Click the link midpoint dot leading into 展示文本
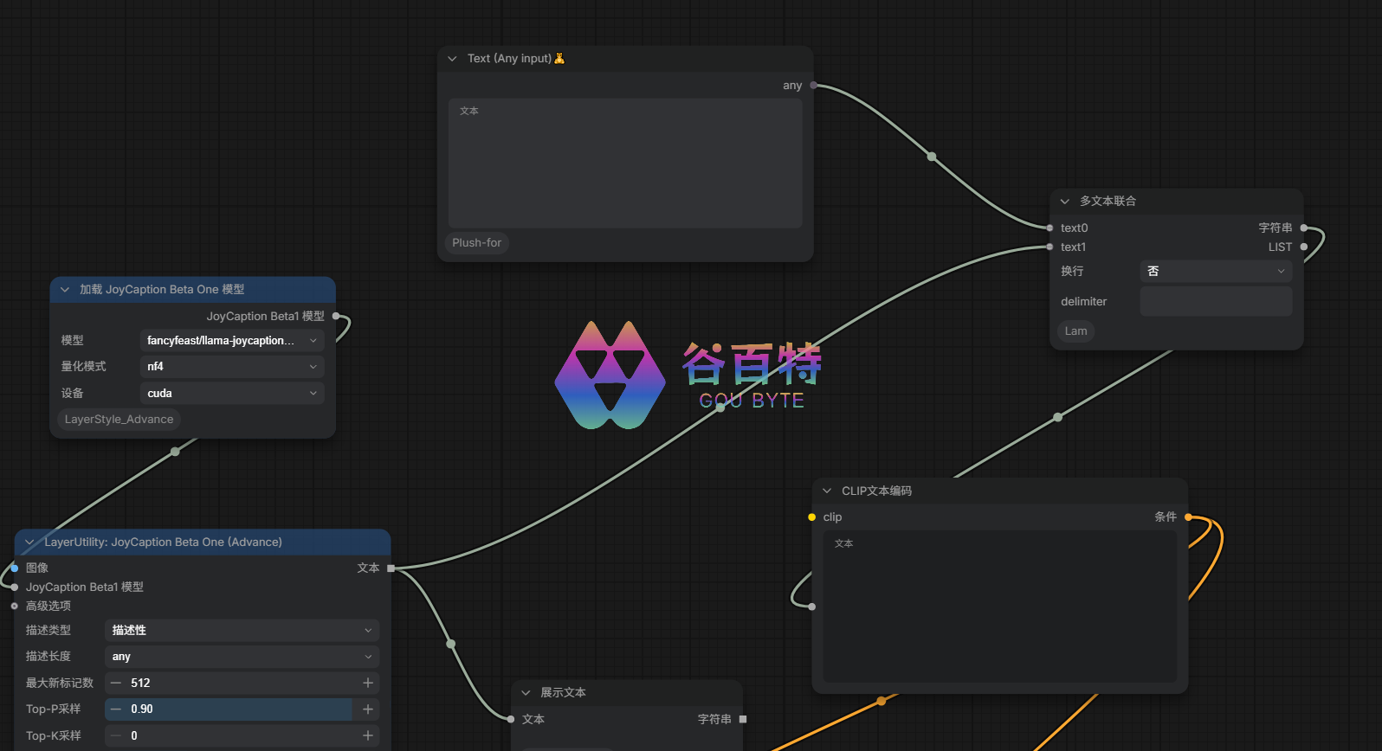1382x751 pixels. 450,644
